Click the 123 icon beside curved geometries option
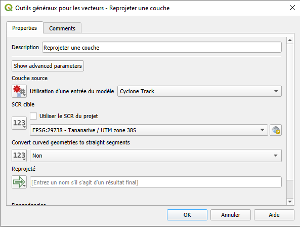Screen dimensions: 300x227 click(19, 156)
